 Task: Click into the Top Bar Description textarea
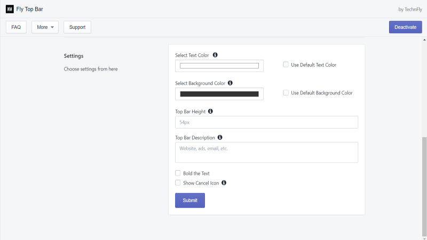tap(266, 153)
